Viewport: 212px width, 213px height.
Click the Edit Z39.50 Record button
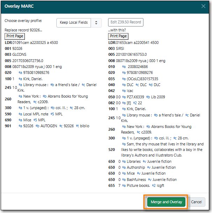click(x=126, y=22)
